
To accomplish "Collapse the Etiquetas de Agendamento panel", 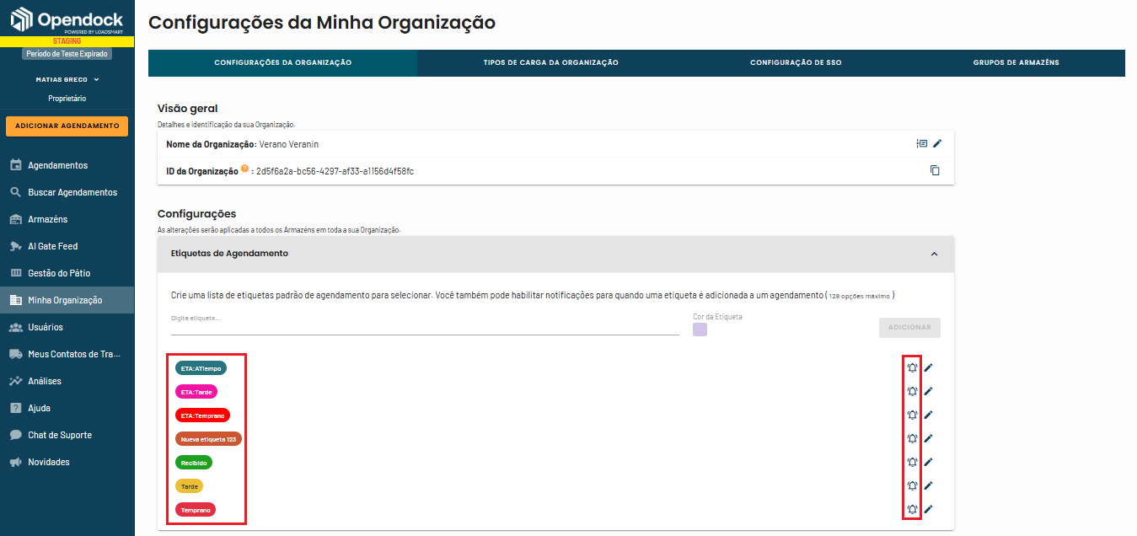I will 934,254.
